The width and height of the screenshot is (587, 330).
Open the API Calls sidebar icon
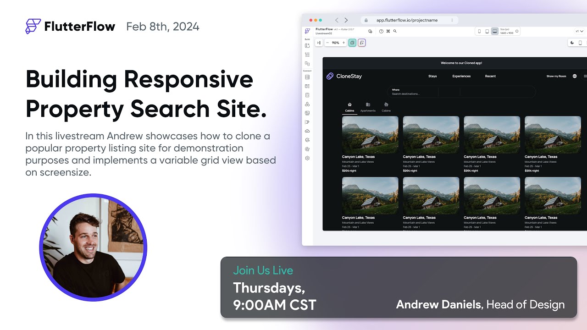[307, 104]
